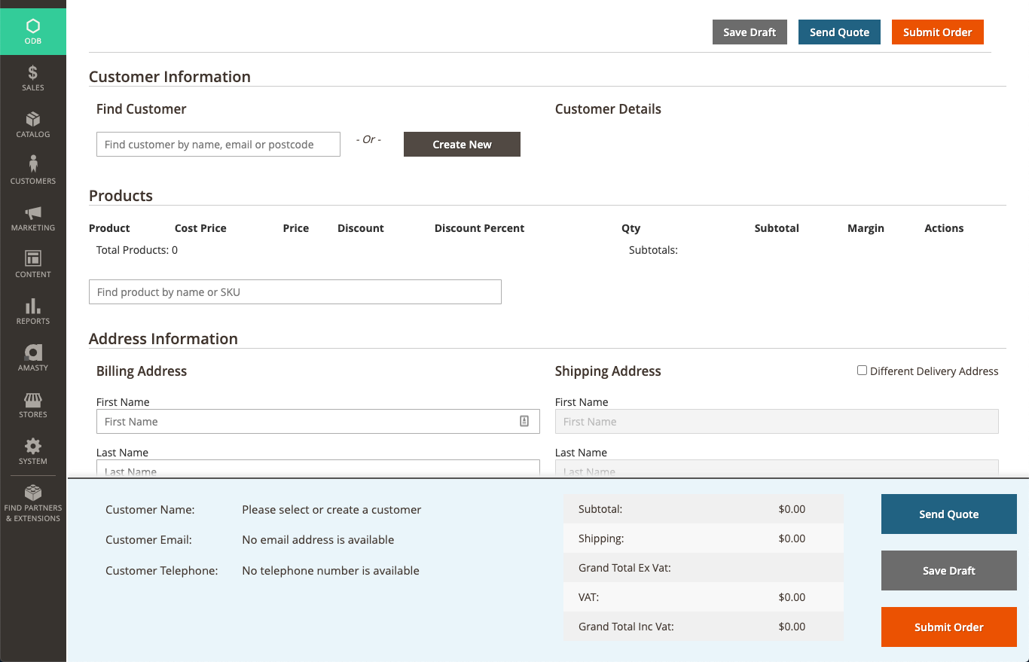Click the Customer Information section heading
The width and height of the screenshot is (1029, 662).
pos(169,77)
